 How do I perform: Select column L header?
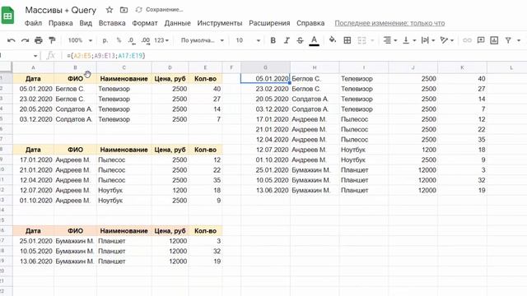511,67
